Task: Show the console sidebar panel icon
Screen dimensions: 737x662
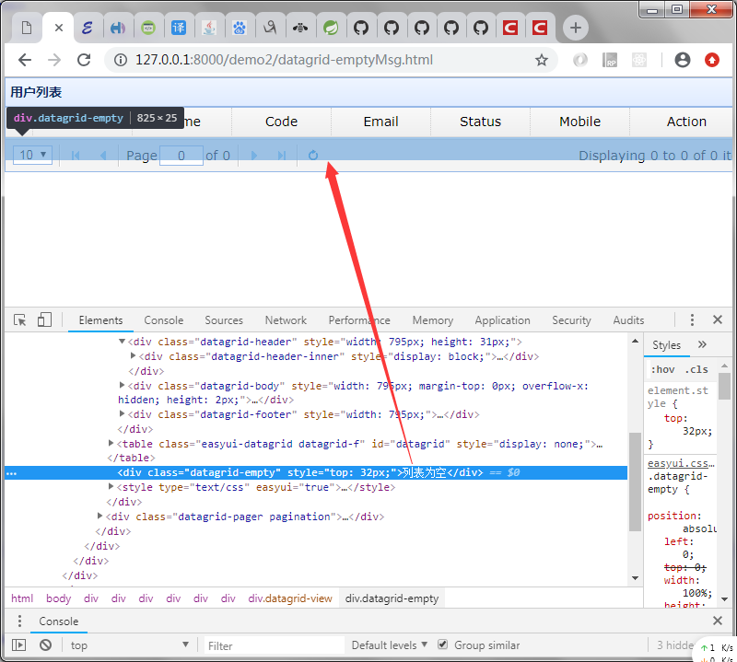Action: pyautogui.click(x=18, y=645)
